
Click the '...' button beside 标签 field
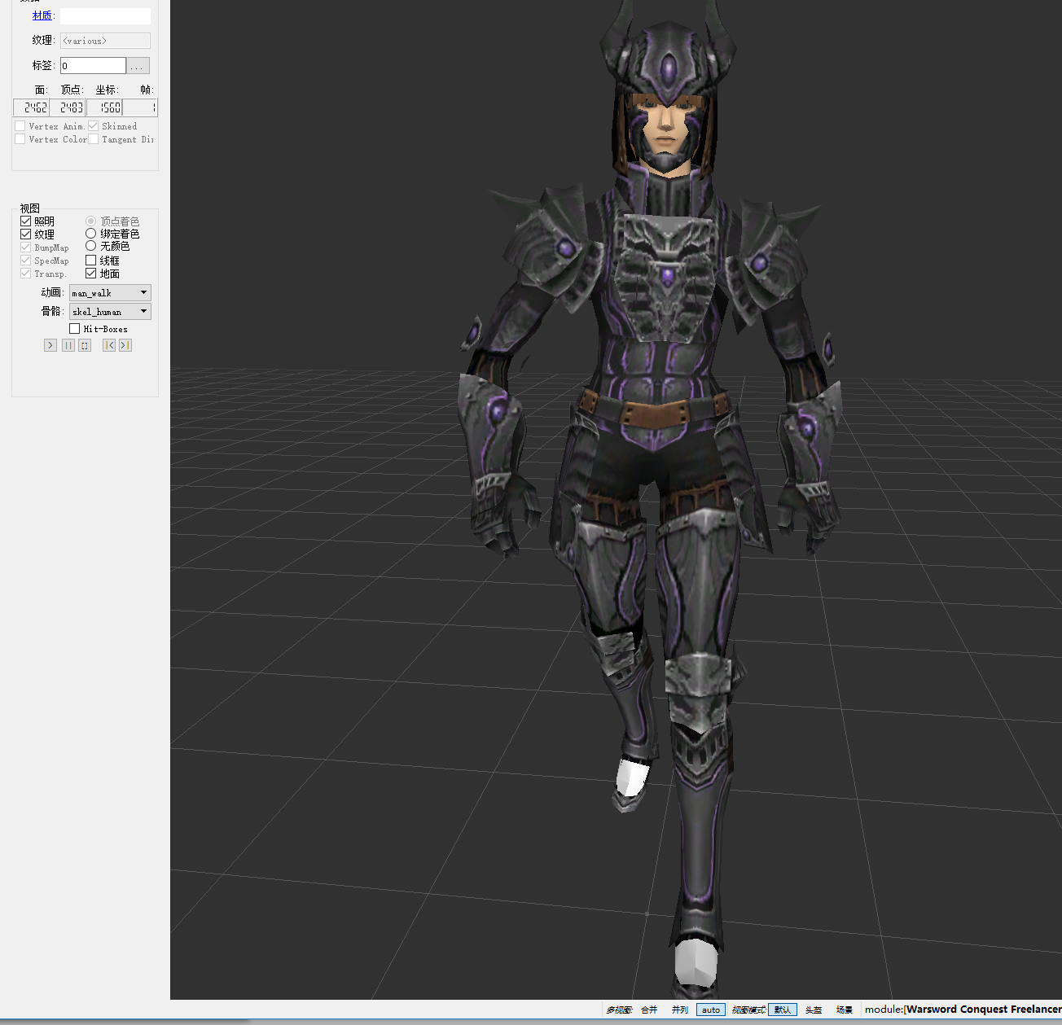(x=138, y=66)
